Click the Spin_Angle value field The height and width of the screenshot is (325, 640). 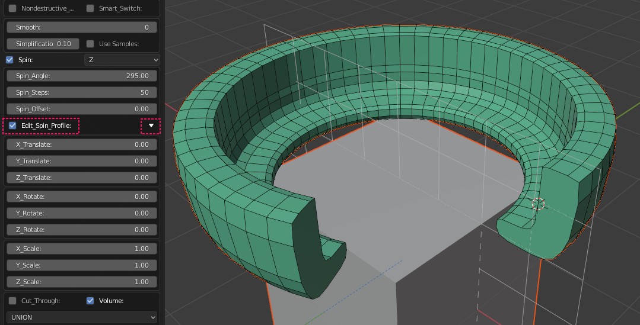click(82, 76)
